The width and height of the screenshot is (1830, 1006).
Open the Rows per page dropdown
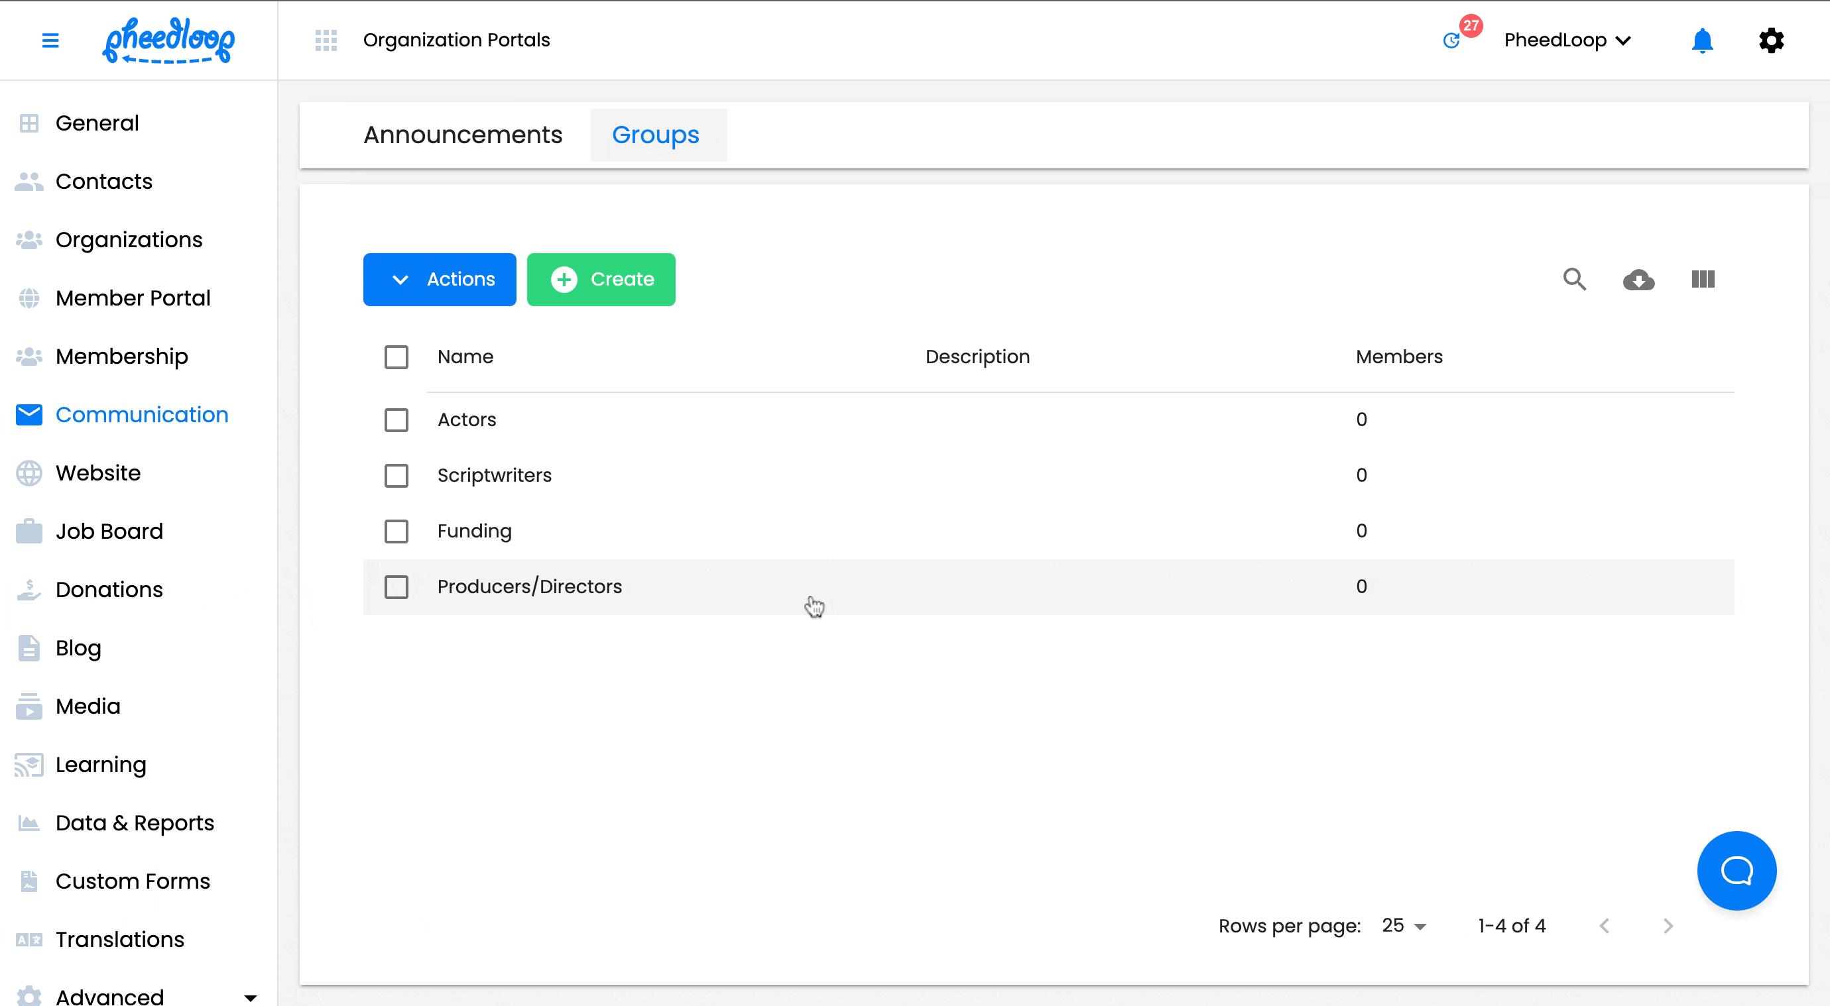click(x=1402, y=926)
